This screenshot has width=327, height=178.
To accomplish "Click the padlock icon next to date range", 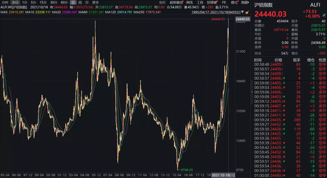I will click(247, 12).
